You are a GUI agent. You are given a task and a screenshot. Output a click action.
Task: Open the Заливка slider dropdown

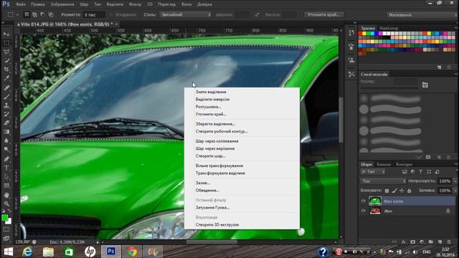point(455,191)
